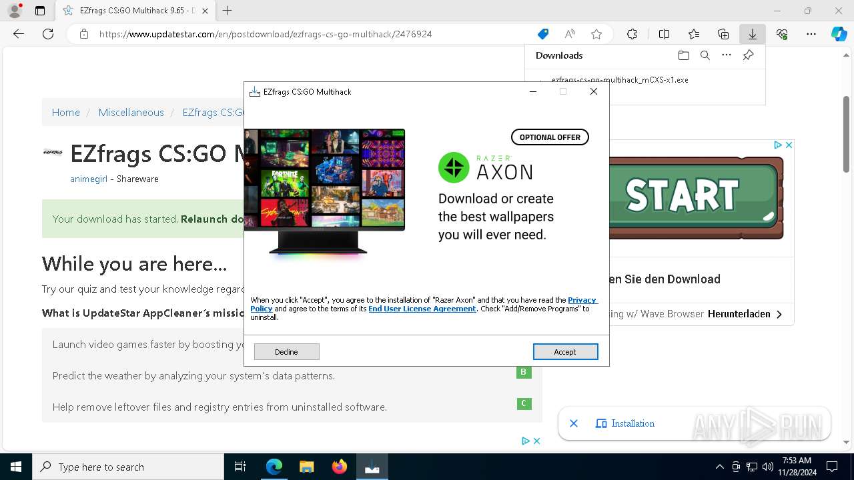This screenshot has width=854, height=480.
Task: Open downloads folder in the Downloads panel
Action: 683,55
